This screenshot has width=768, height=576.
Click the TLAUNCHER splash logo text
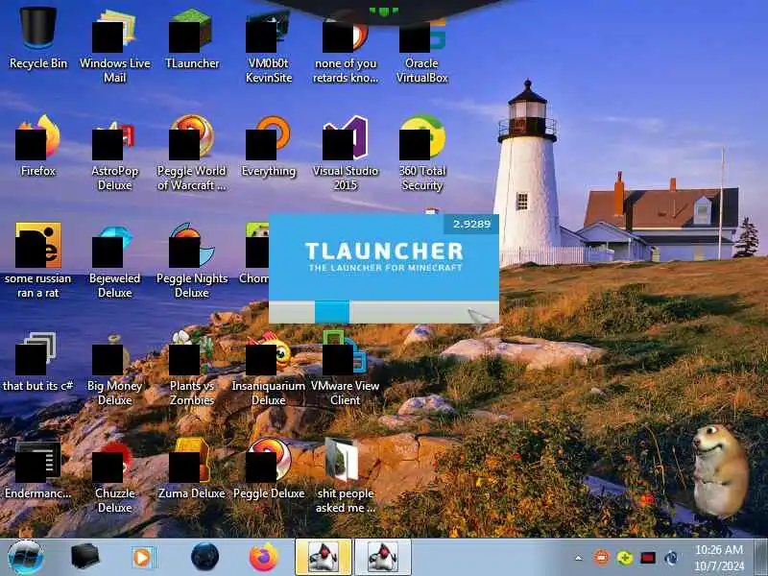point(384,251)
